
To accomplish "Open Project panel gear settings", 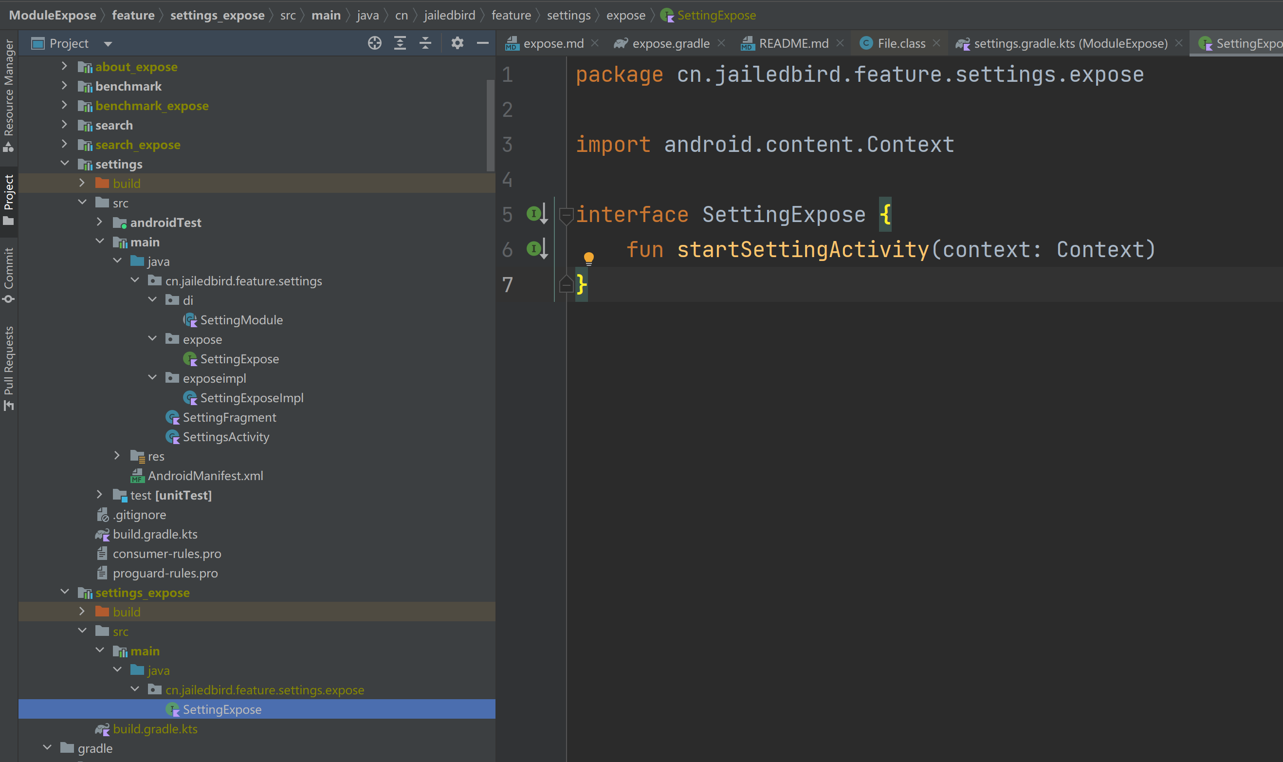I will tap(457, 43).
